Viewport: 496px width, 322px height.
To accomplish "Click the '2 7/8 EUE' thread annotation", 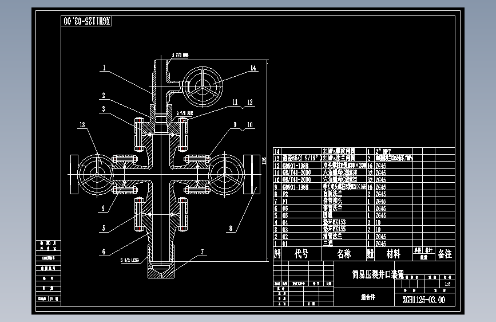I will point(185,113).
